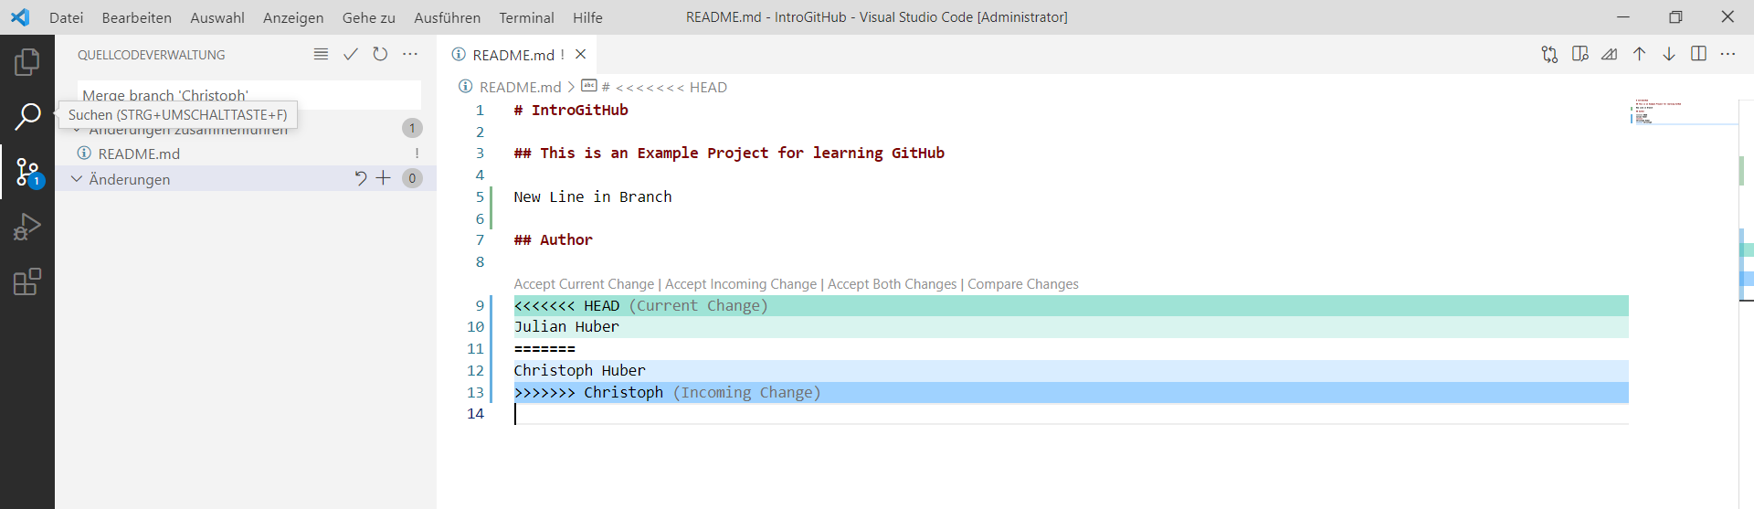This screenshot has height=509, width=1754.
Task: Click the commit message input field
Action: pyautogui.click(x=248, y=95)
